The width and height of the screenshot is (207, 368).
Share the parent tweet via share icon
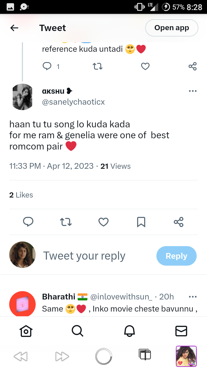[193, 66]
